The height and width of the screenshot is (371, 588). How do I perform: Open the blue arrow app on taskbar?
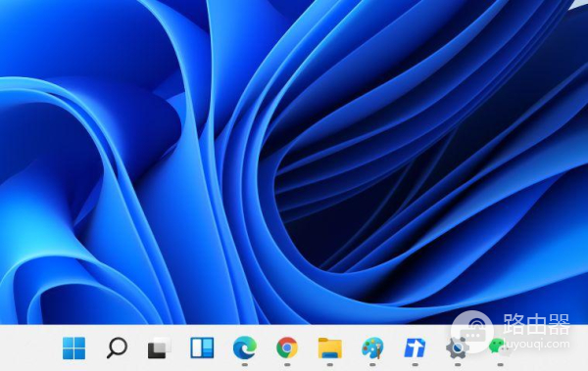(x=416, y=348)
